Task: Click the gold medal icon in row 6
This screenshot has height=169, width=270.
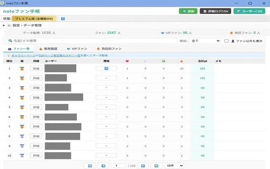Action: (22, 117)
